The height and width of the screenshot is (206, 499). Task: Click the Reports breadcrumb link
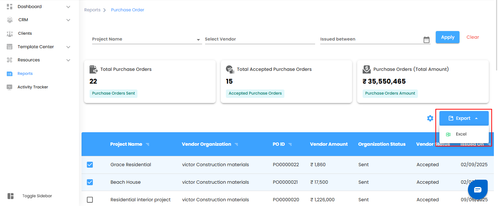point(92,10)
